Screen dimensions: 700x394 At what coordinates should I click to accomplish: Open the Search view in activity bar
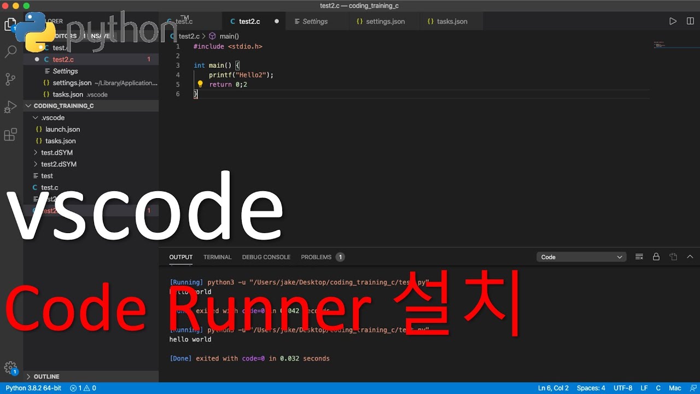10,53
